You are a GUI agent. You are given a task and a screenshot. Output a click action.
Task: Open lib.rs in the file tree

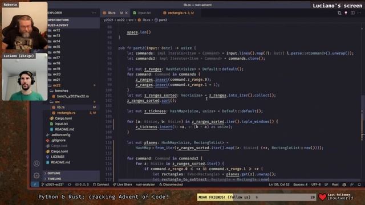click(60, 107)
